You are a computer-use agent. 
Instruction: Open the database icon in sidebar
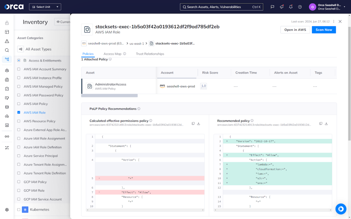coord(7,107)
